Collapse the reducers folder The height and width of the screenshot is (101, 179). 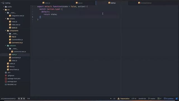(x=6, y=45)
